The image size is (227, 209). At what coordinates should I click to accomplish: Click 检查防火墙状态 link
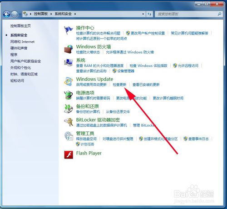pos(88,52)
